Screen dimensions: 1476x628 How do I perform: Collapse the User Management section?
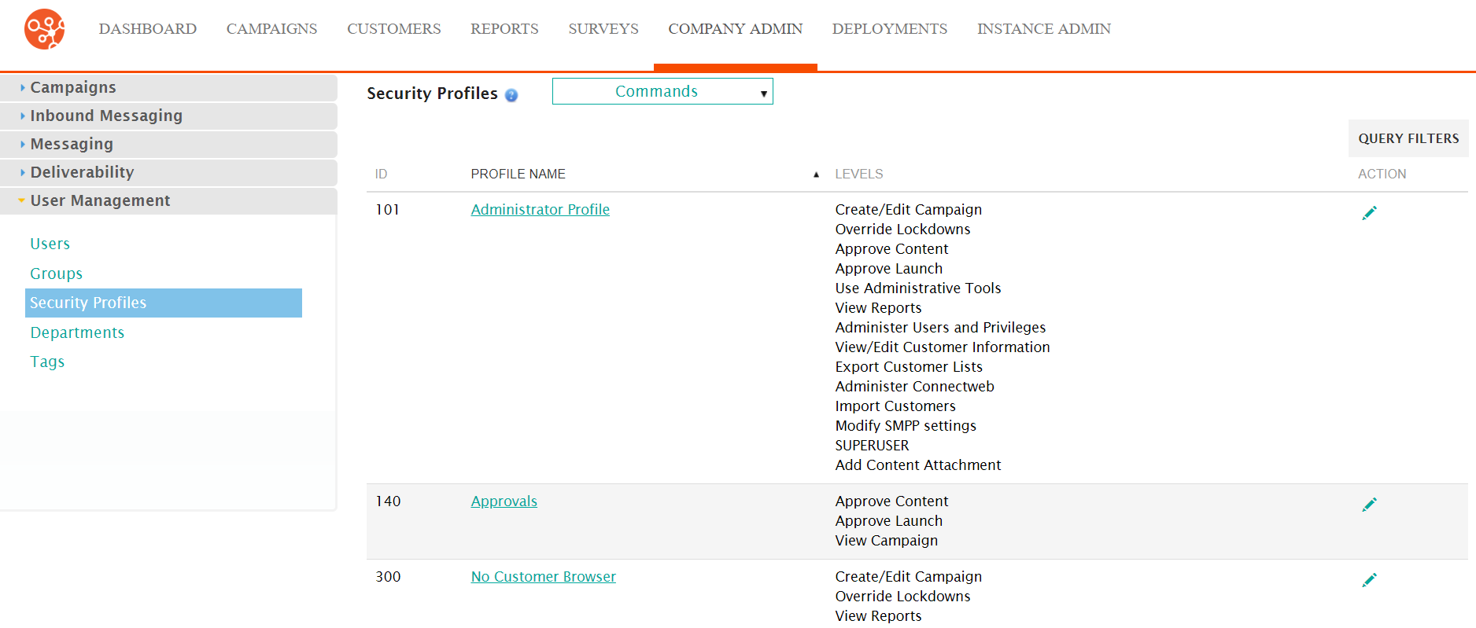click(x=100, y=200)
